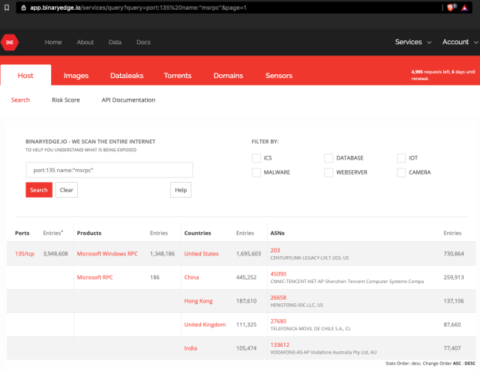The width and height of the screenshot is (480, 370).
Task: Click ASN 203 link
Action: [x=275, y=250]
